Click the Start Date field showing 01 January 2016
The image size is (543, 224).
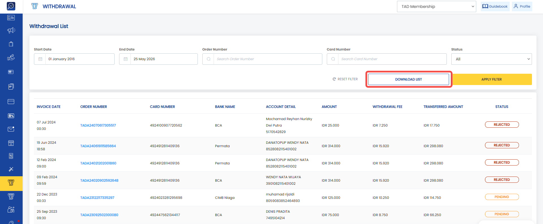(74, 59)
